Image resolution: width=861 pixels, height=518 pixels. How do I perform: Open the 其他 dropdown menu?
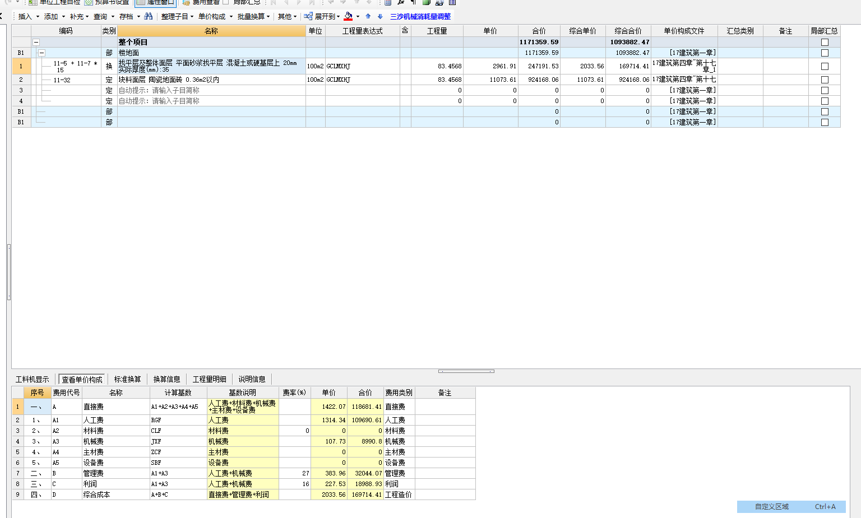point(287,17)
